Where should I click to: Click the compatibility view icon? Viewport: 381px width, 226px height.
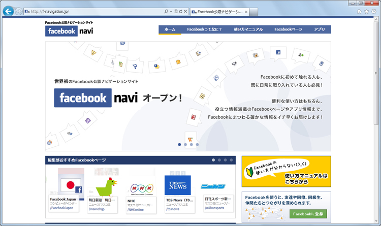(176, 11)
